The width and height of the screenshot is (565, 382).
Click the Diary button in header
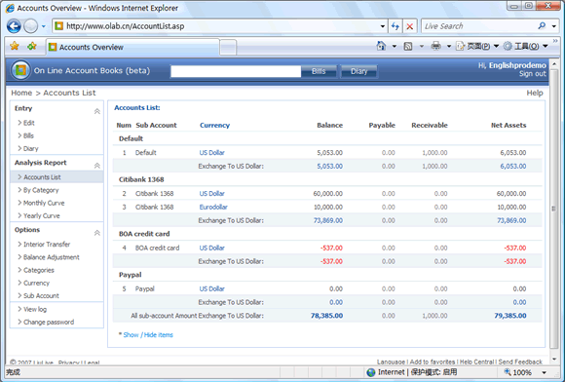tap(358, 71)
